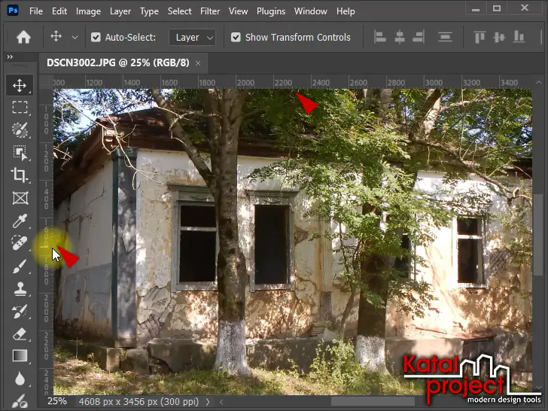This screenshot has height=411, width=548.
Task: Toggle the Auto-Select checkbox
Action: 96,37
